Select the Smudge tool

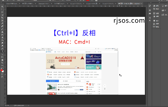pyautogui.click(x=2, y=43)
